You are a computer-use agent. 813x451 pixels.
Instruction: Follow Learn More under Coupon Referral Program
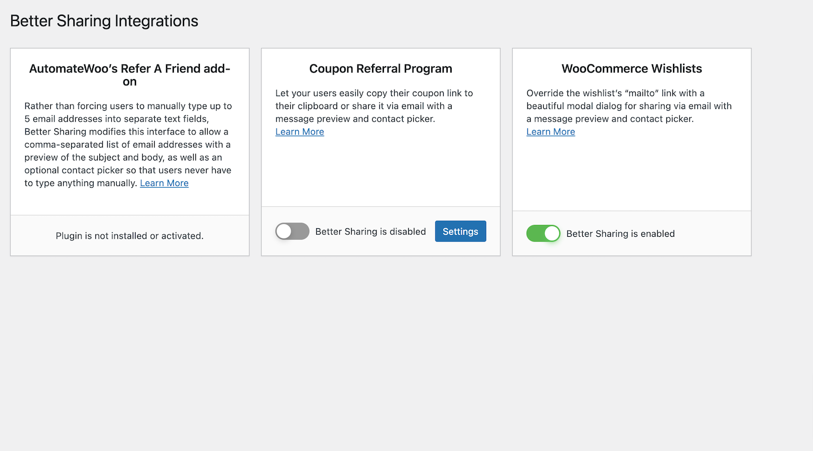click(x=300, y=132)
